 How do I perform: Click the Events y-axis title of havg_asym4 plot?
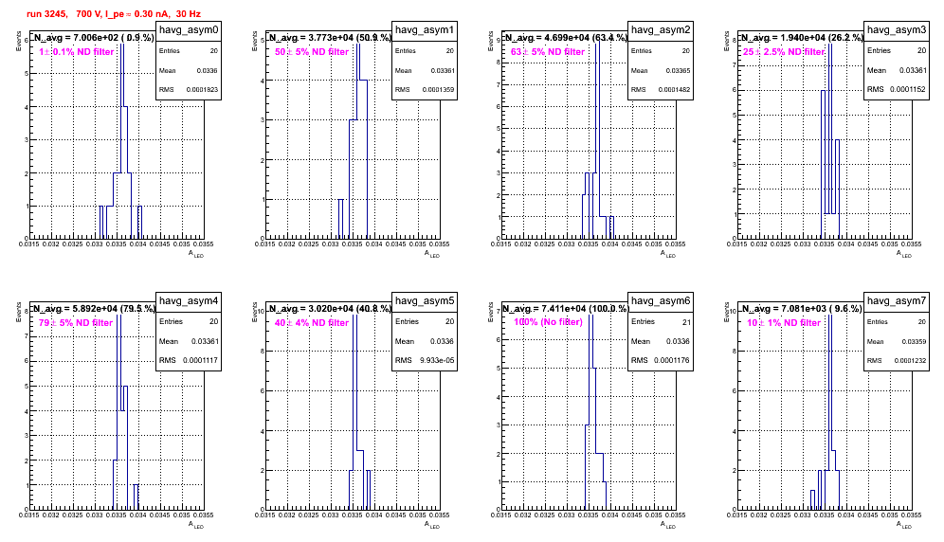point(19,312)
